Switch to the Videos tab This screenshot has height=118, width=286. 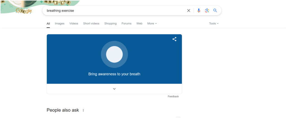pos(74,23)
